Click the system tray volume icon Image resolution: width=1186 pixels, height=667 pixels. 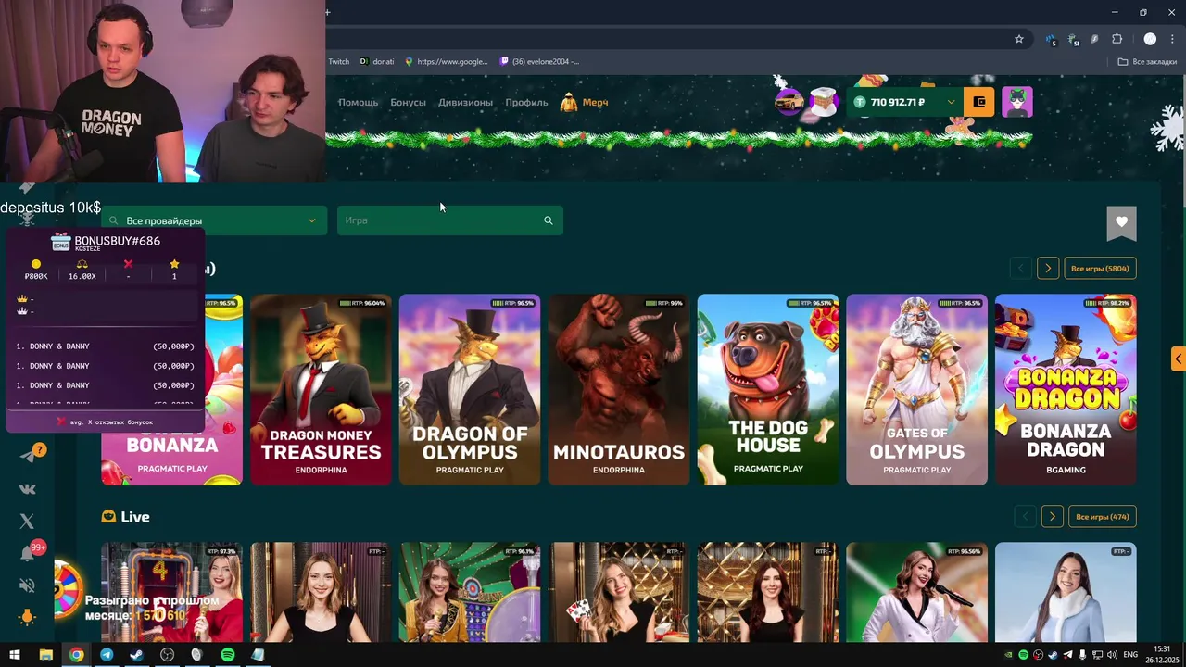pos(1112,655)
